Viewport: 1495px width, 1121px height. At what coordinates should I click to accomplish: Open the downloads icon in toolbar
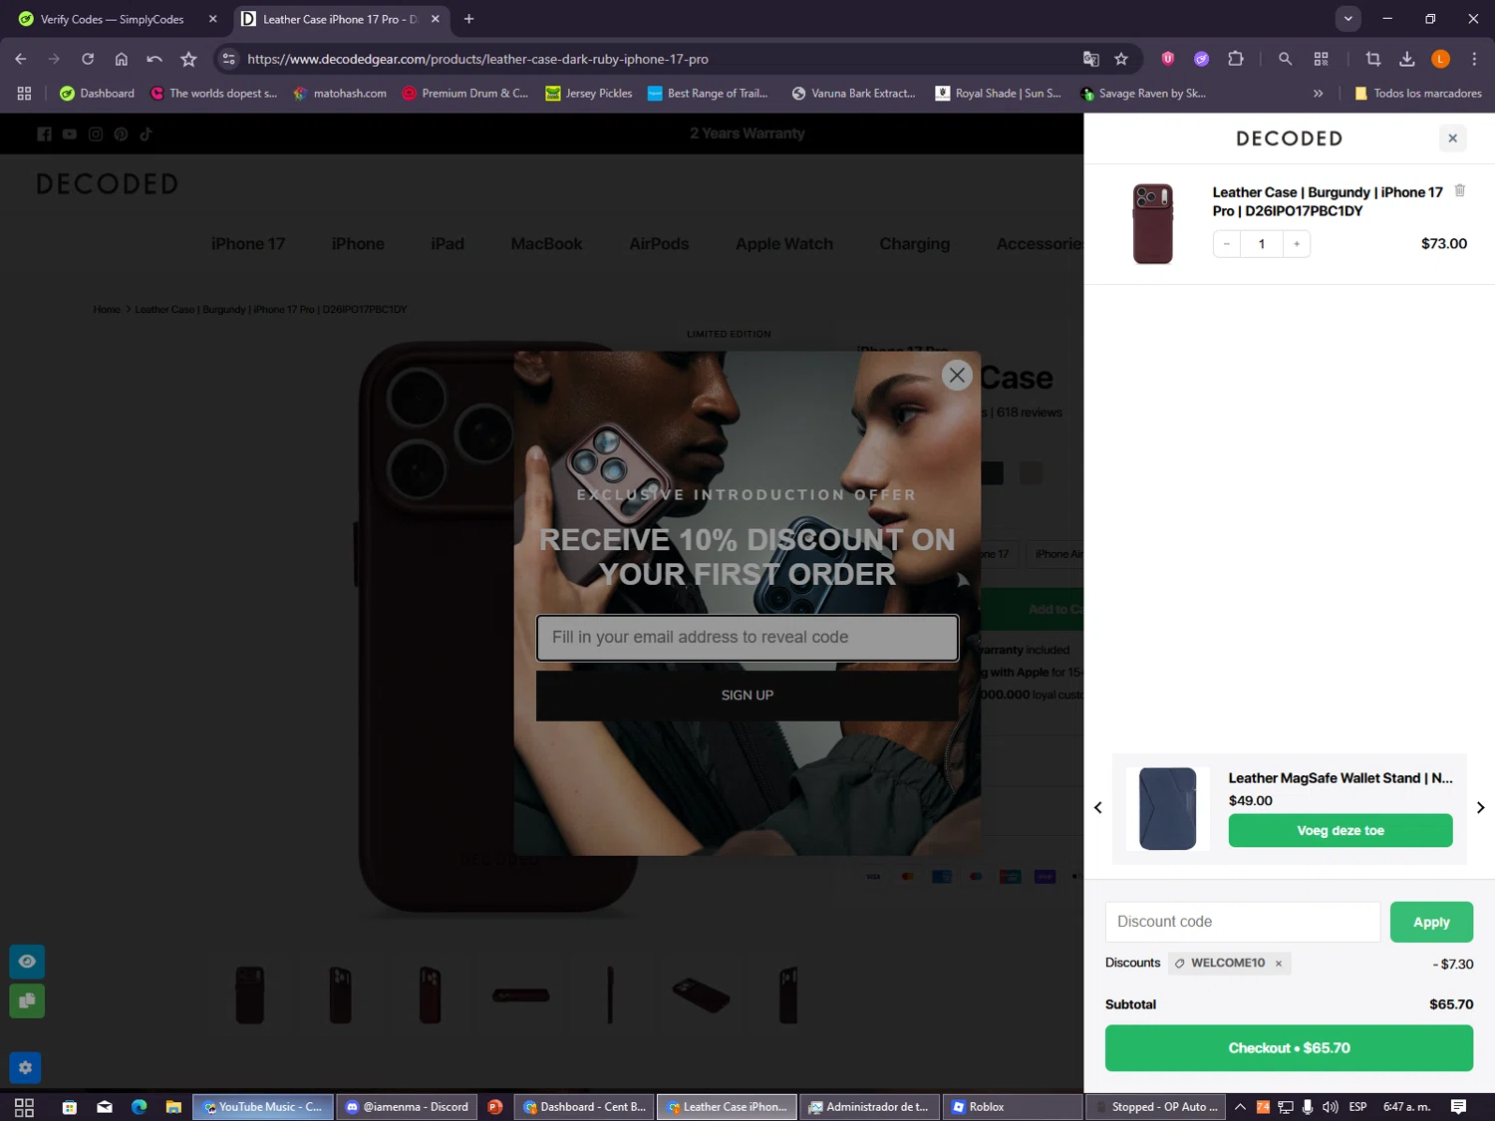point(1407,59)
